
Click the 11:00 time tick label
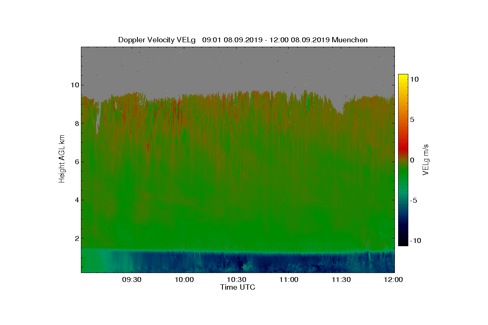click(x=289, y=280)
